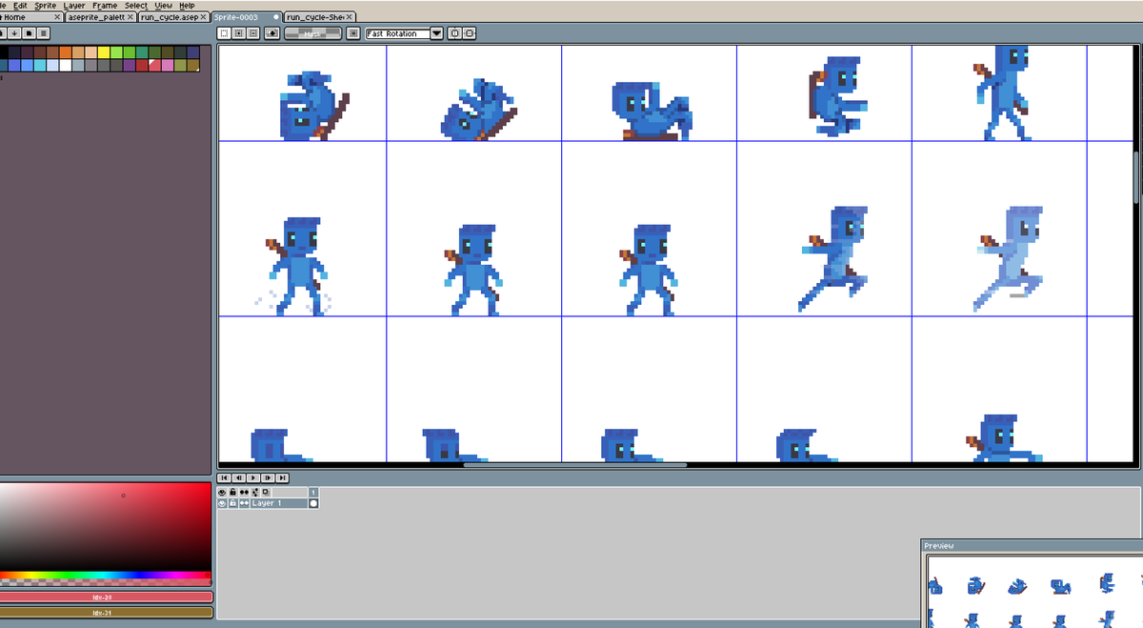Toggle lock for all layers in header
Screen dimensions: 1143x628
click(232, 492)
